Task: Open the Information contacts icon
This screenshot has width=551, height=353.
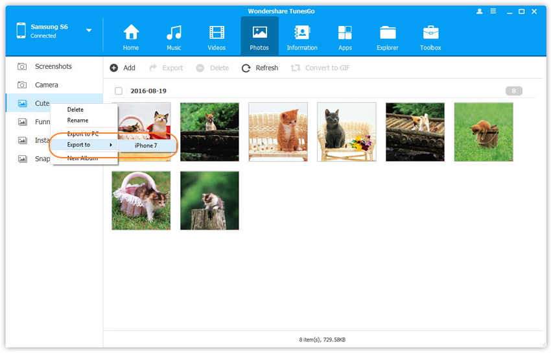Action: 302,33
